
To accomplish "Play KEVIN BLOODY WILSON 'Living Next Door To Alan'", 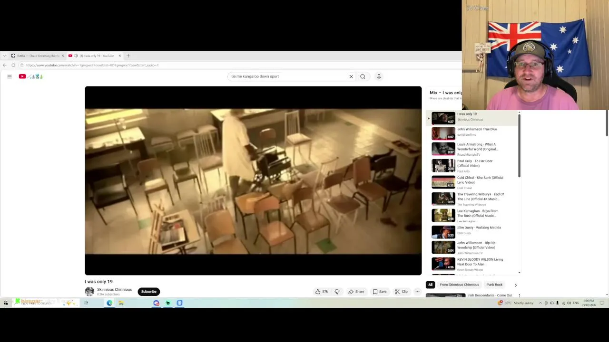I will tap(471, 265).
